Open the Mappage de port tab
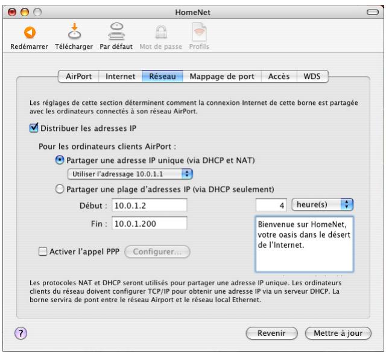 (222, 77)
